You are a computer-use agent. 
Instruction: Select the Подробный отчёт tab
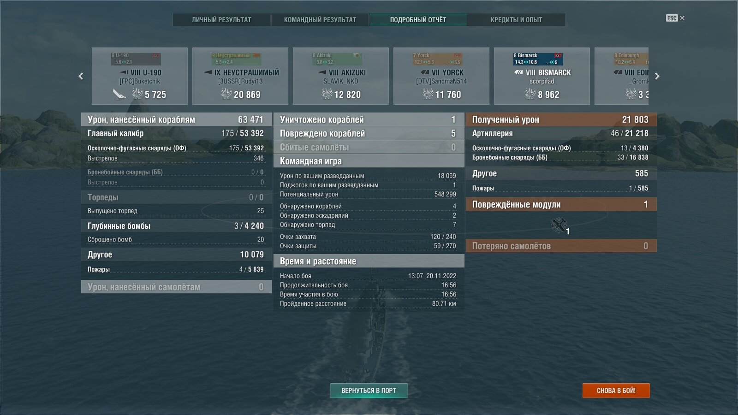pos(418,19)
